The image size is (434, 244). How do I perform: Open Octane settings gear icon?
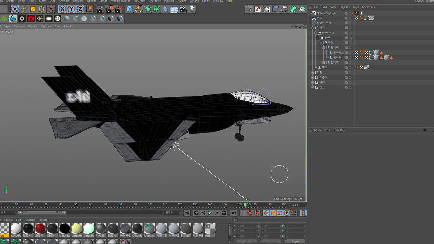tap(22, 18)
